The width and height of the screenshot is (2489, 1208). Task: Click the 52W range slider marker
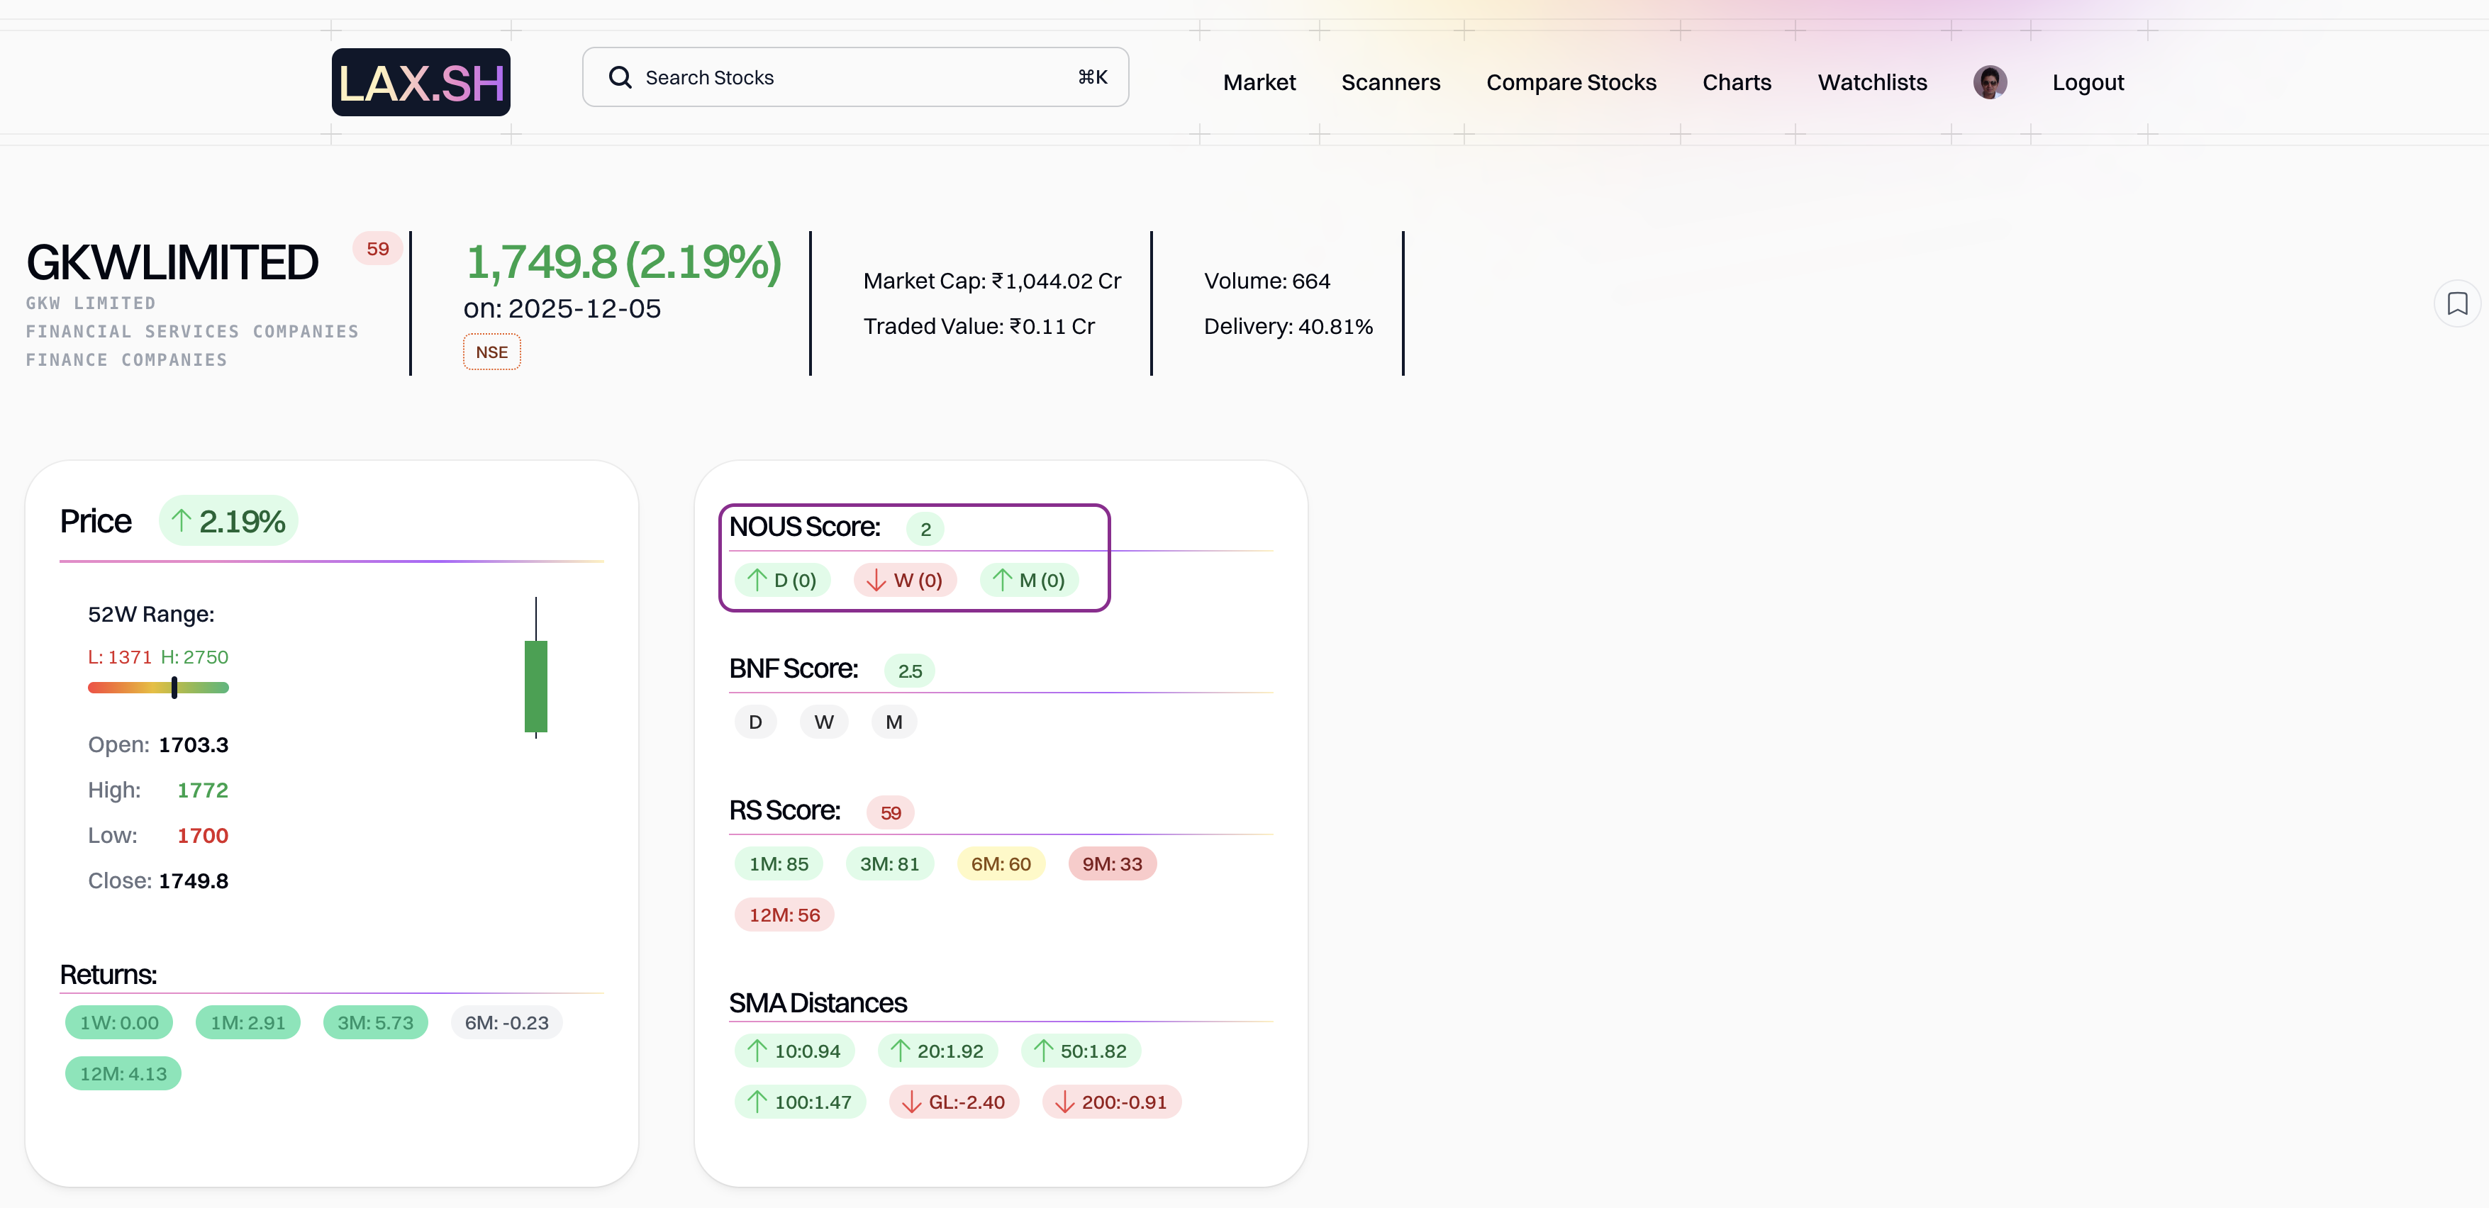click(x=174, y=688)
